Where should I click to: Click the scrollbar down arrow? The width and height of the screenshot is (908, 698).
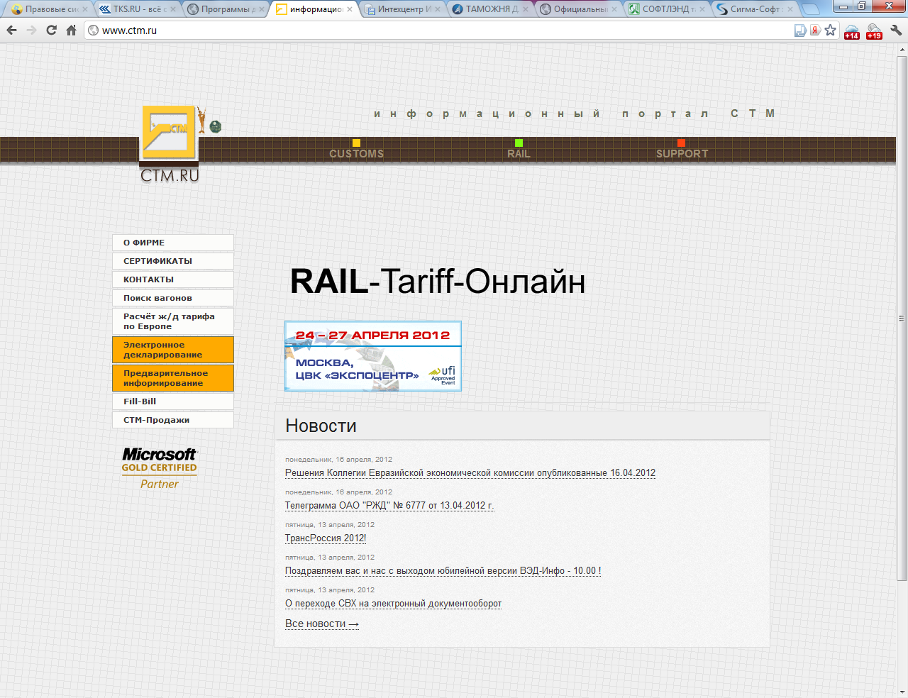pyautogui.click(x=902, y=692)
